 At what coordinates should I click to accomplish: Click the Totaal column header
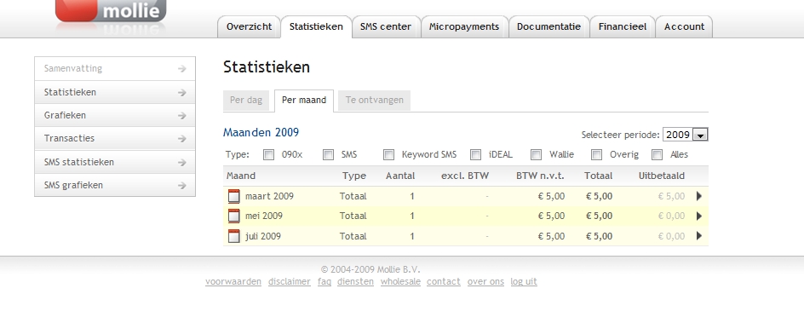[598, 176]
